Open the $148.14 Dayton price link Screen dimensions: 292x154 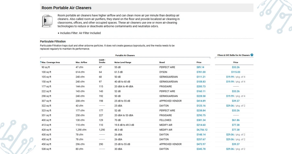201,135
